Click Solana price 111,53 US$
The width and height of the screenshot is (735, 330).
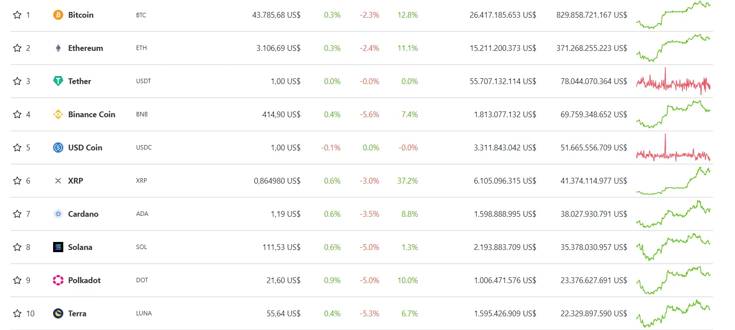[281, 247]
